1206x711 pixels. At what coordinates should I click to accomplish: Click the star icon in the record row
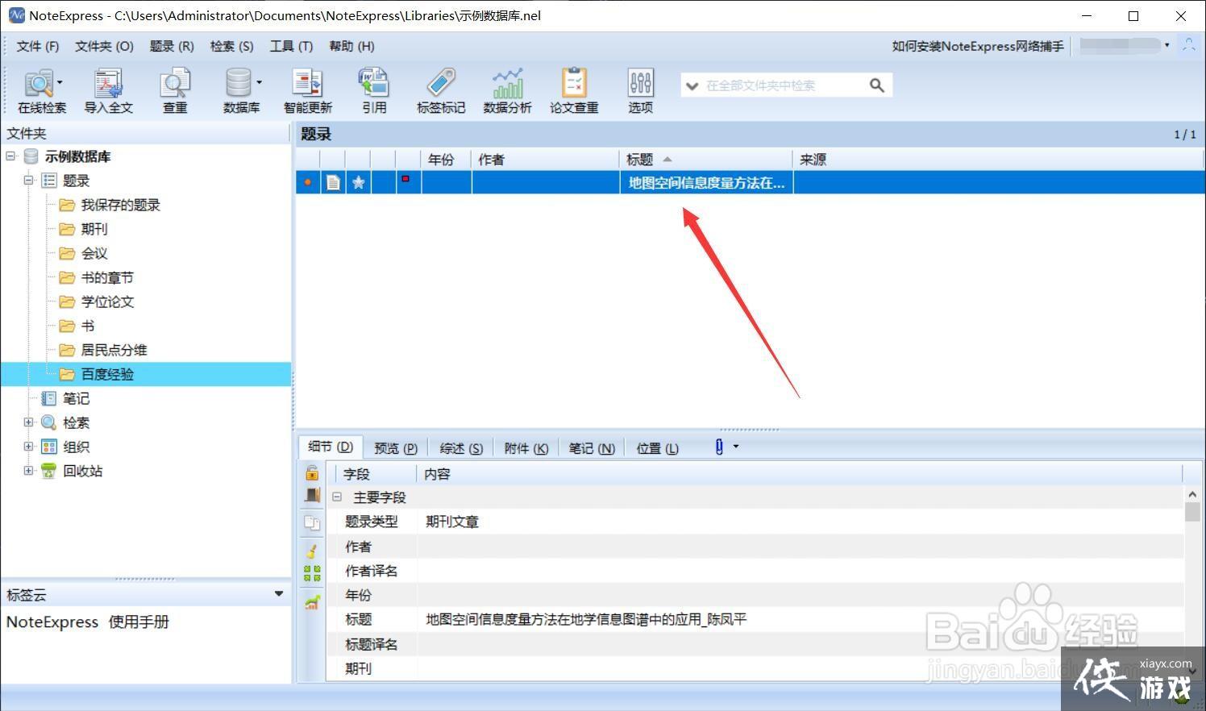pos(359,183)
